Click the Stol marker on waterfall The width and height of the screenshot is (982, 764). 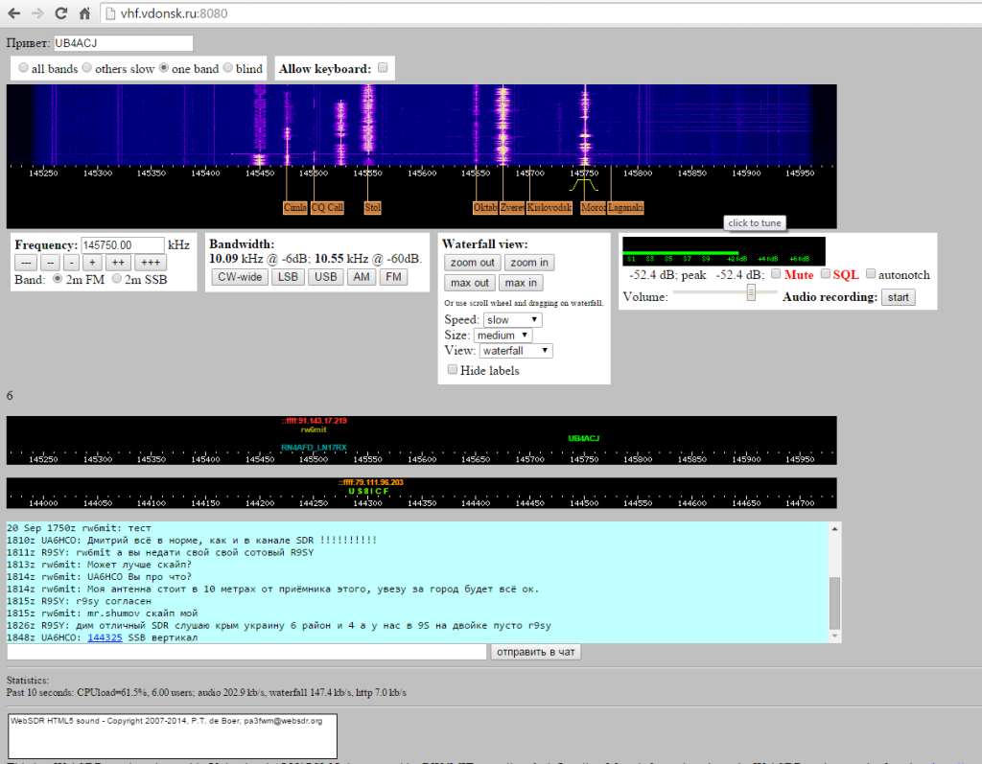tap(373, 207)
